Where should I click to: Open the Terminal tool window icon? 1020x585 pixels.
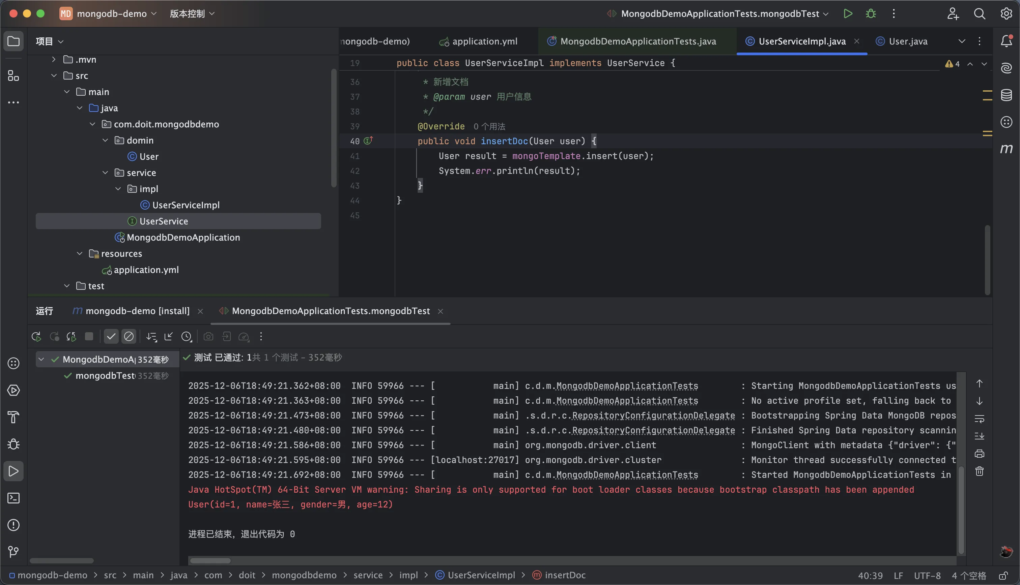pos(14,498)
